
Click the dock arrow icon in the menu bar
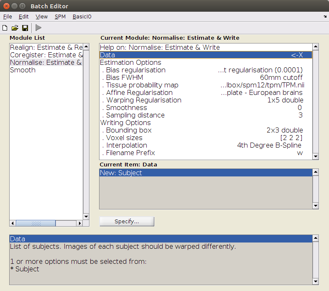pyautogui.click(x=325, y=17)
